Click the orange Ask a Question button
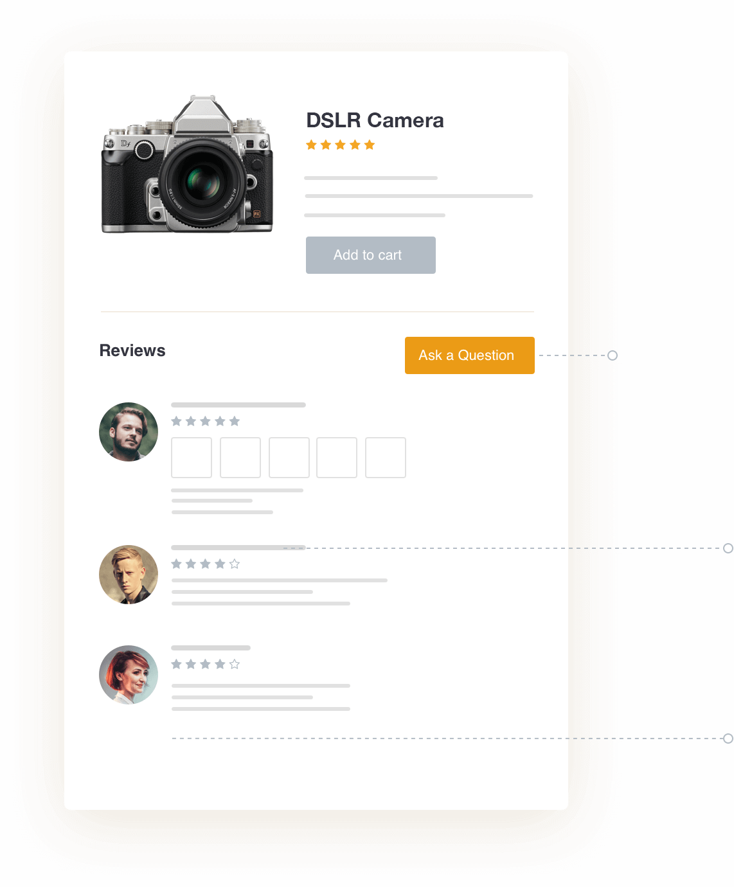This screenshot has height=887, width=734. 470,355
